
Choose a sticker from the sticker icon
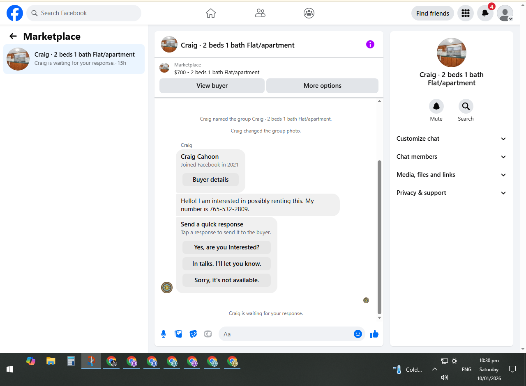(193, 334)
